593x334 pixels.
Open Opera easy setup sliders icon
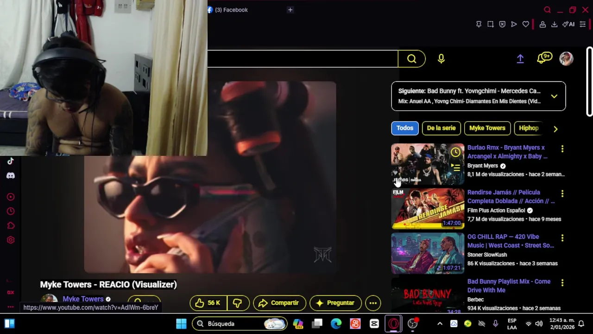click(583, 24)
